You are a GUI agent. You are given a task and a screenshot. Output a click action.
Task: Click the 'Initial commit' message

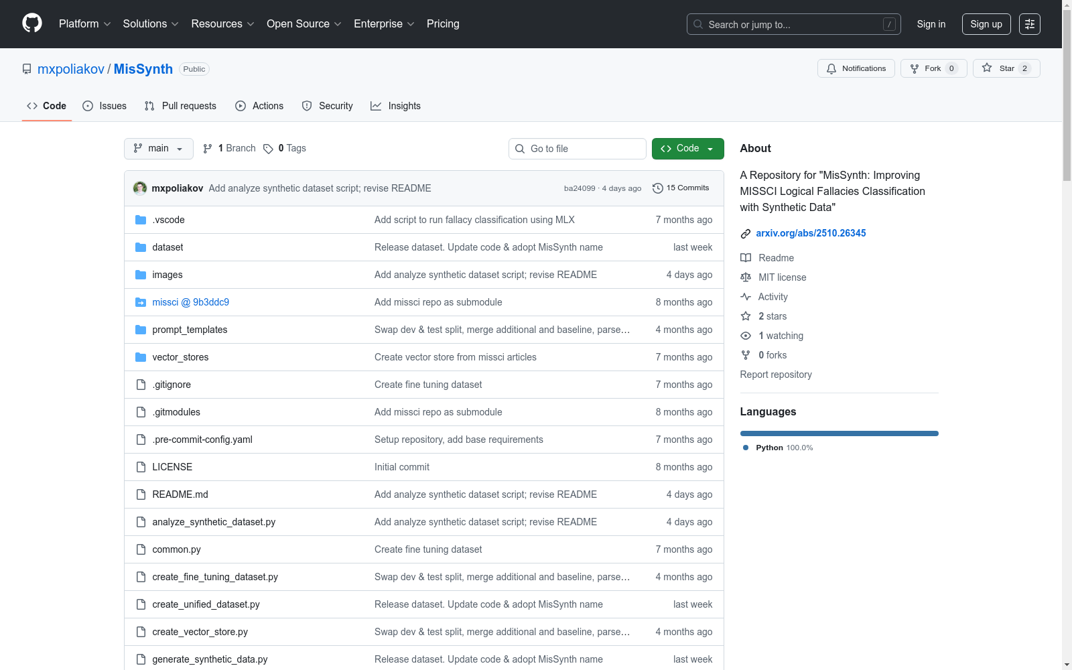[x=402, y=467]
